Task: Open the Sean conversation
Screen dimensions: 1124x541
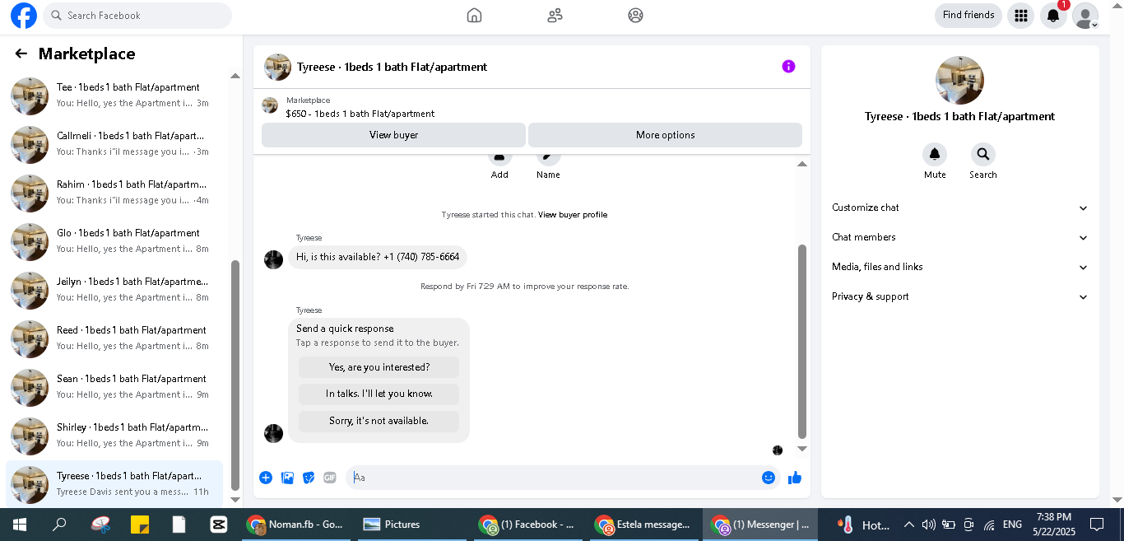Action: tap(114, 387)
